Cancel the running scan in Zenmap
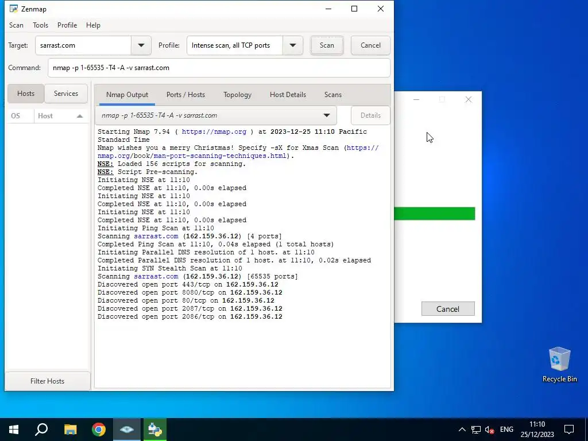The height and width of the screenshot is (441, 588). [x=370, y=45]
